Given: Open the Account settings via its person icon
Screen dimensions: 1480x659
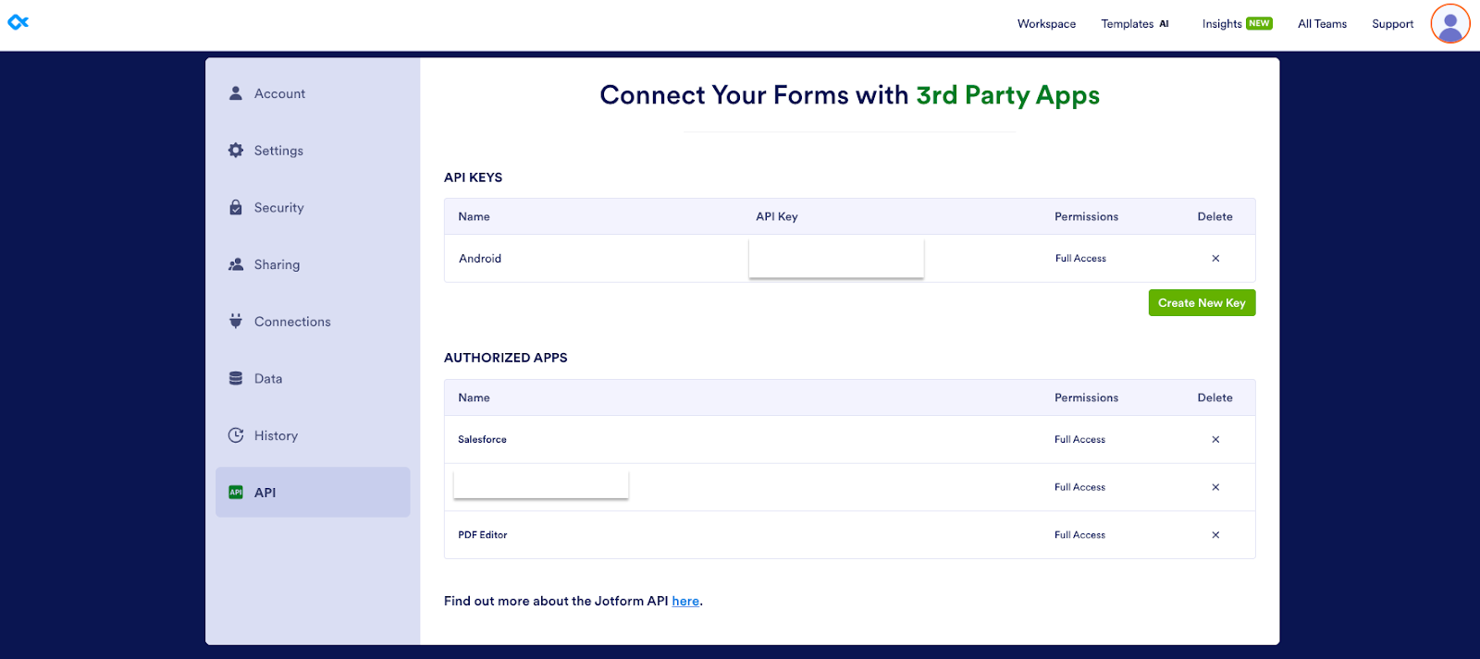Looking at the screenshot, I should coord(236,92).
